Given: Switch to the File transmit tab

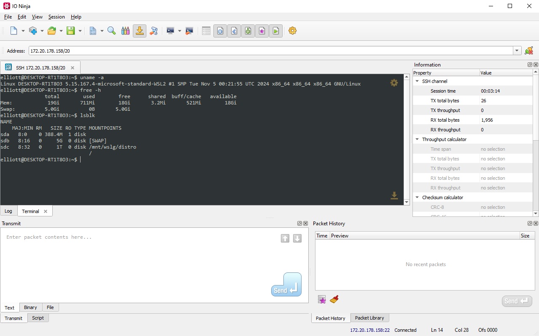Looking at the screenshot, I should click(50, 307).
